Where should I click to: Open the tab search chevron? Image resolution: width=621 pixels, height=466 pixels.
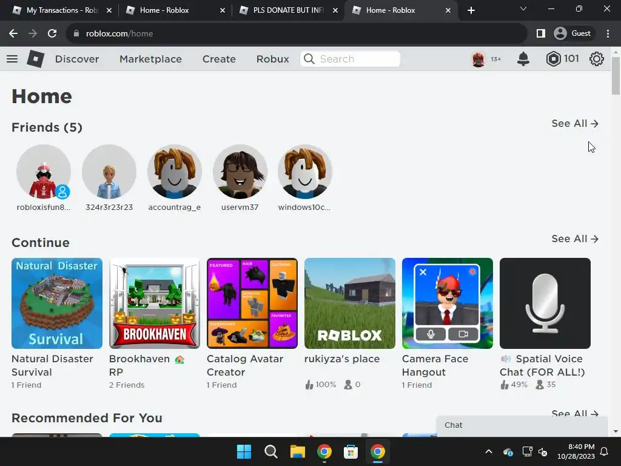click(x=523, y=8)
